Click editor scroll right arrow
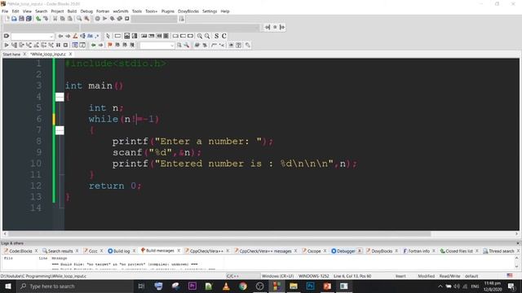Image resolution: width=522 pixels, height=293 pixels. coord(516,234)
